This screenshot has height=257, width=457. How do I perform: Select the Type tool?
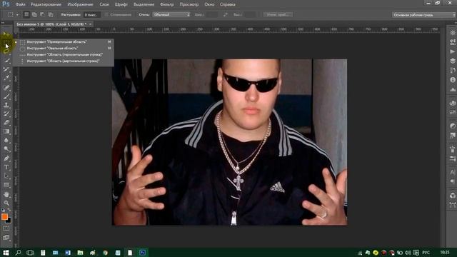pyautogui.click(x=6, y=167)
